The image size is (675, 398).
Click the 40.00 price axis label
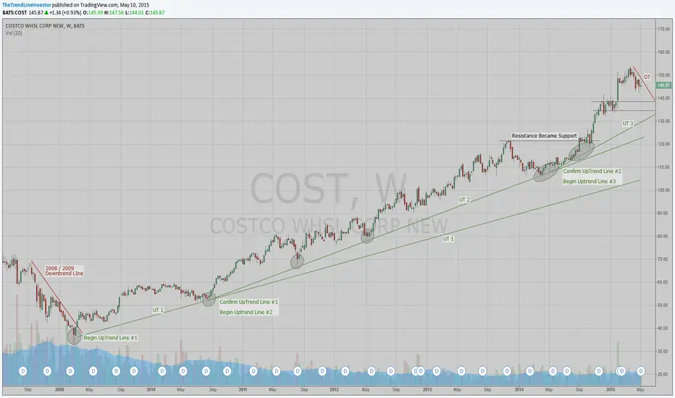[663, 329]
